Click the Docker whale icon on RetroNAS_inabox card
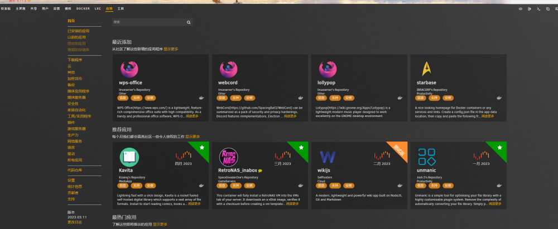Screen dimensions: 558x229 point(300,186)
